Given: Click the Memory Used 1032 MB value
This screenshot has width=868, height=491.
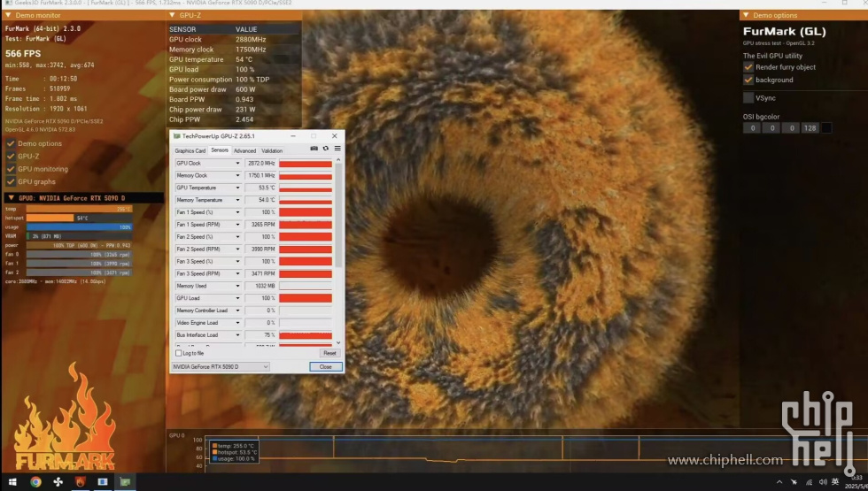Looking at the screenshot, I should pyautogui.click(x=260, y=286).
